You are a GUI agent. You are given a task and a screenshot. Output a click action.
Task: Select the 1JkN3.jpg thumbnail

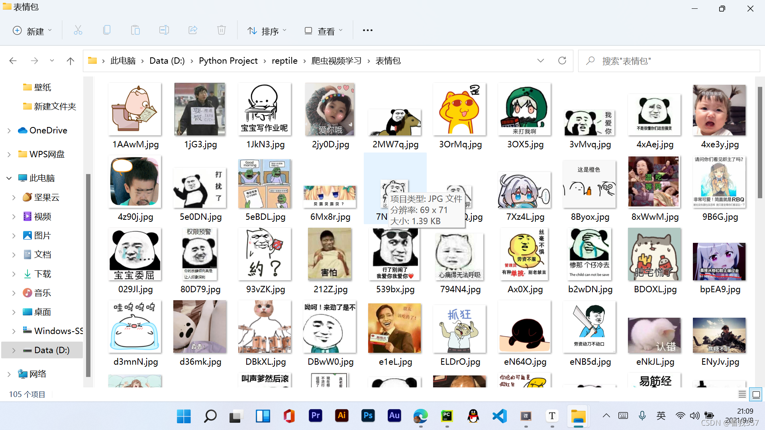pyautogui.click(x=265, y=109)
